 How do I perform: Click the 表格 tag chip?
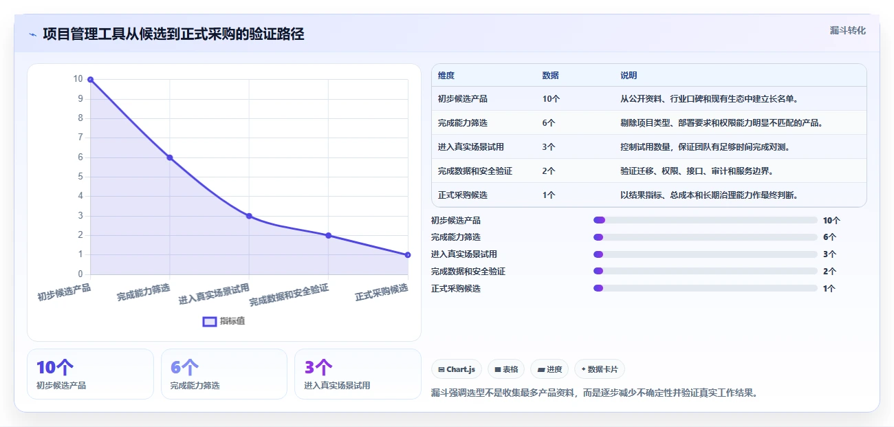click(506, 369)
